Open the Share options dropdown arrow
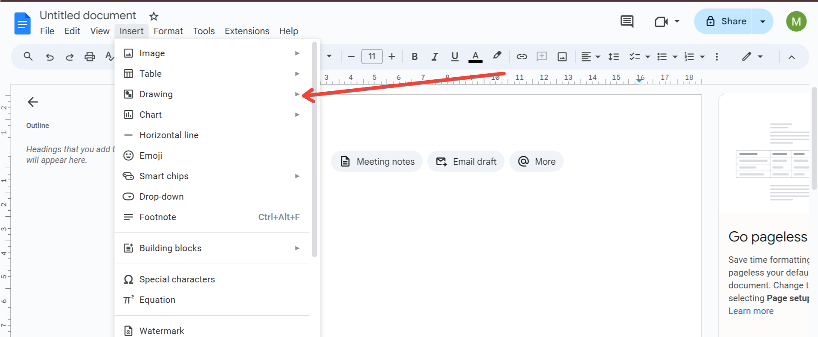818x337 pixels. tap(763, 21)
